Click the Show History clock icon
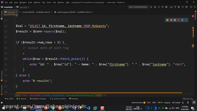The height and width of the screenshot is (111, 197). click(x=183, y=7)
